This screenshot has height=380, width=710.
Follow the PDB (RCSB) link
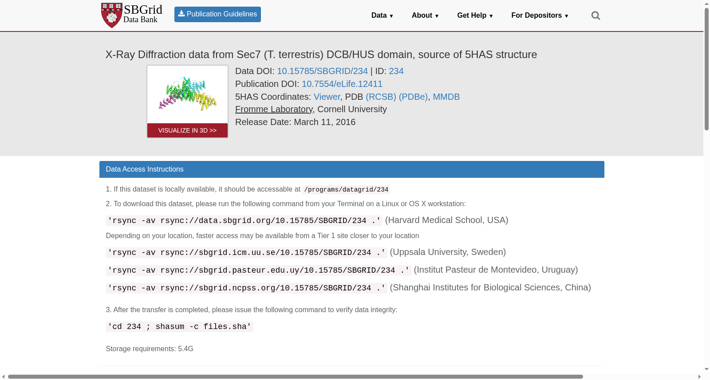[381, 97]
